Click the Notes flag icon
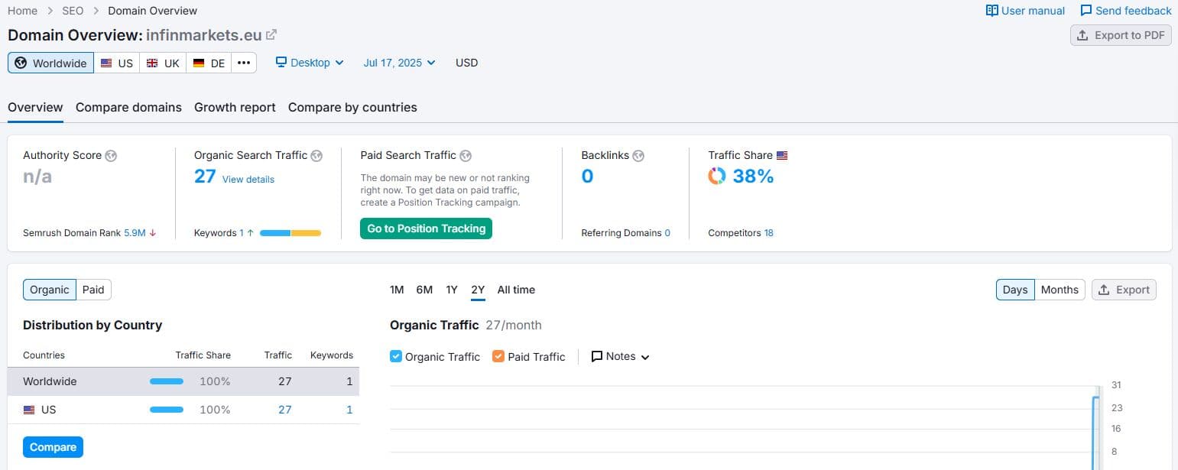 coord(597,356)
